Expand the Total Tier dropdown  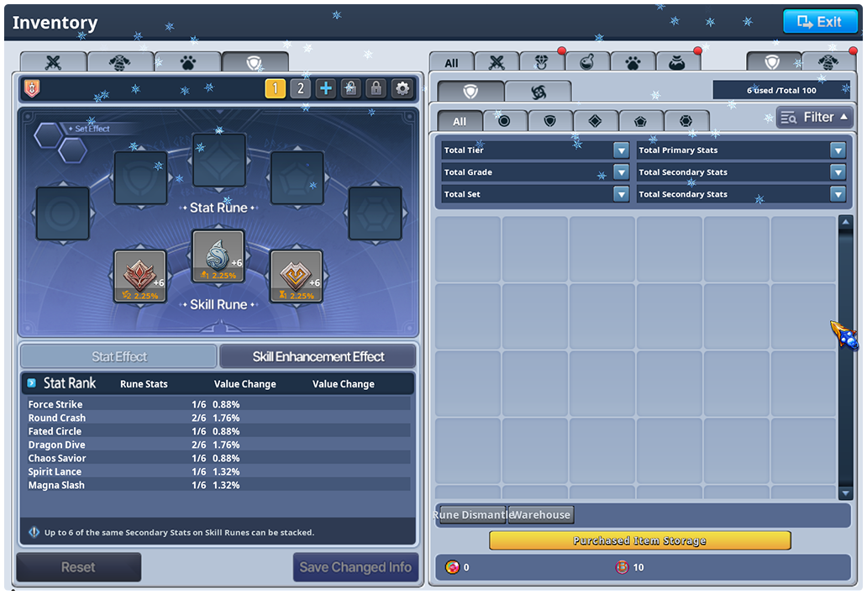(621, 150)
